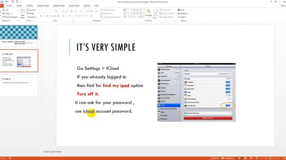
Task: Cut the selection
Action: 5,10
